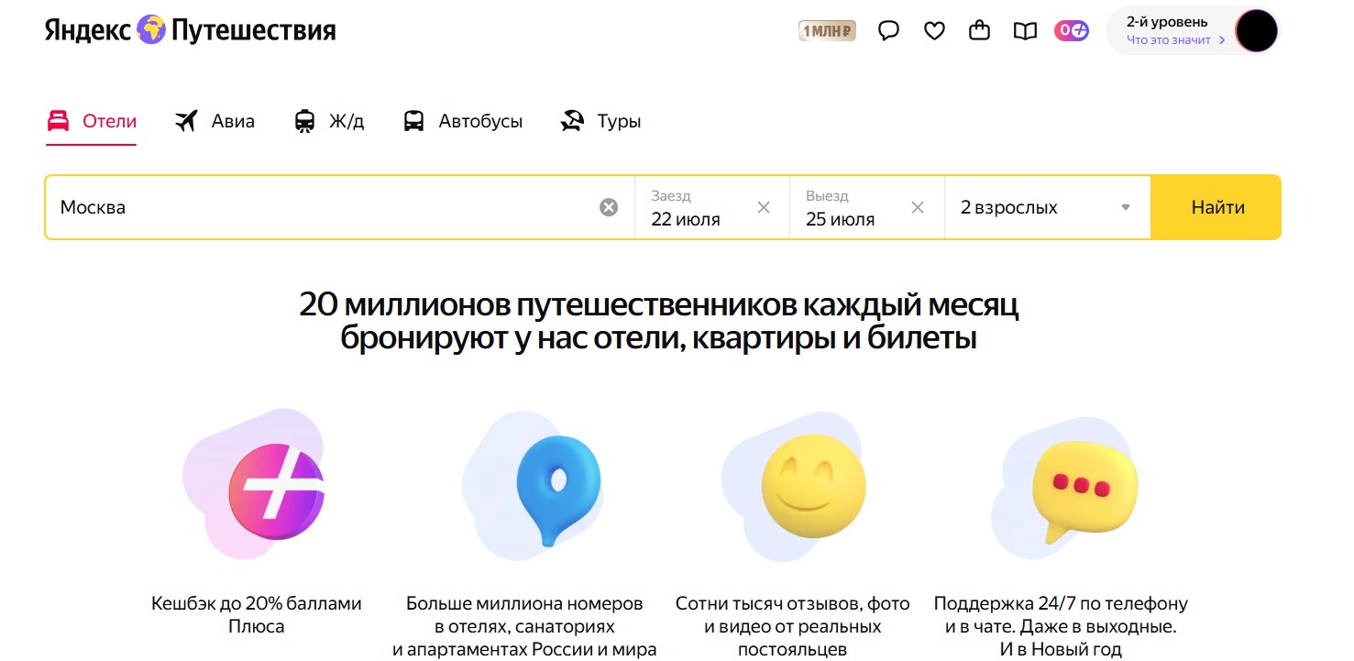Open the user profile avatar
Viewport: 1354px width, 661px height.
(x=1256, y=31)
